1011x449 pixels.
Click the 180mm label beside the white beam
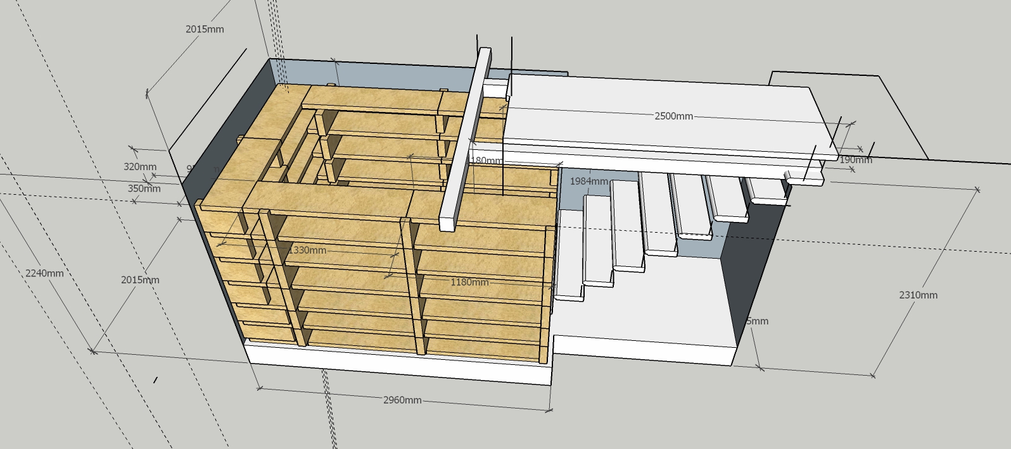coord(486,161)
